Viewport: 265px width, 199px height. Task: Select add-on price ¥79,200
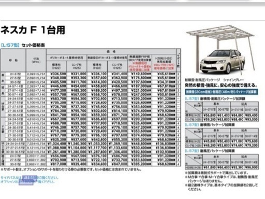point(252,146)
